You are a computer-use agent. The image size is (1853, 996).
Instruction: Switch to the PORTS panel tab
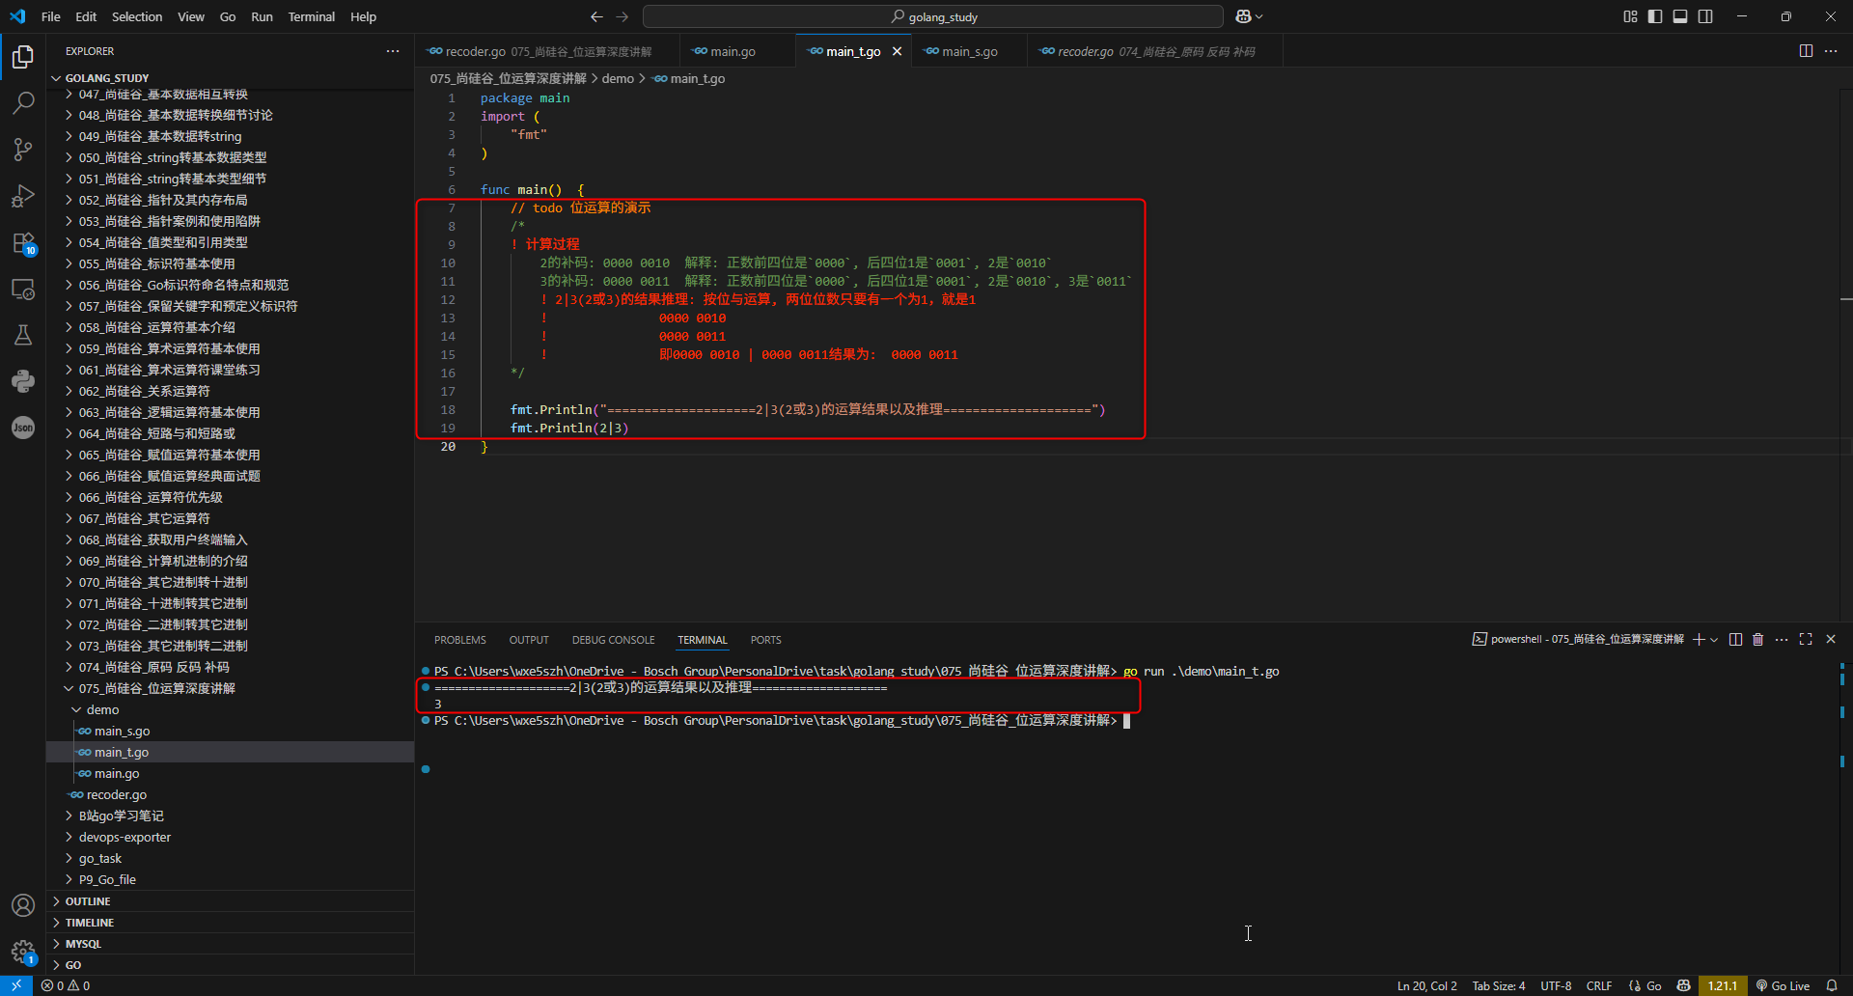coord(766,640)
